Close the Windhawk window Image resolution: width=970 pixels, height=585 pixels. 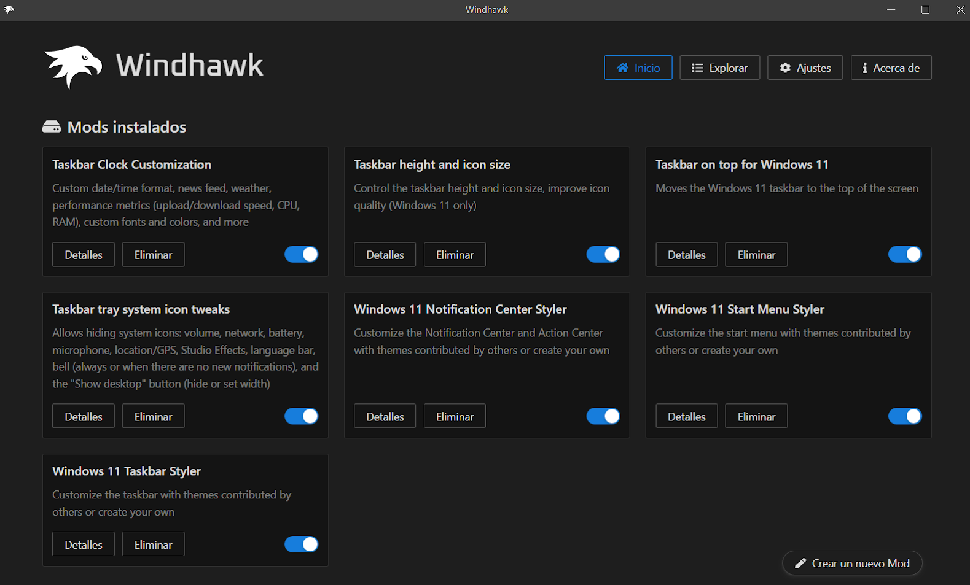[960, 10]
